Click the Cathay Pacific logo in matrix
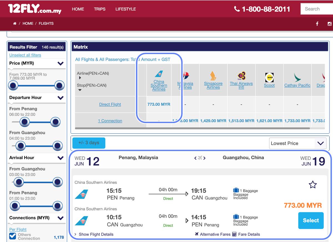The height and width of the screenshot is (242, 333). click(x=297, y=78)
